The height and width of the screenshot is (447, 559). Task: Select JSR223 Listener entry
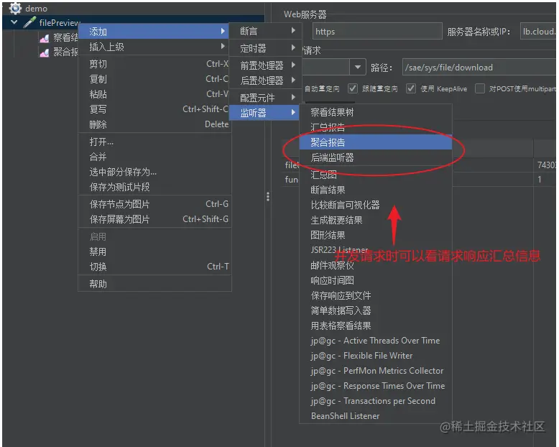376,250
